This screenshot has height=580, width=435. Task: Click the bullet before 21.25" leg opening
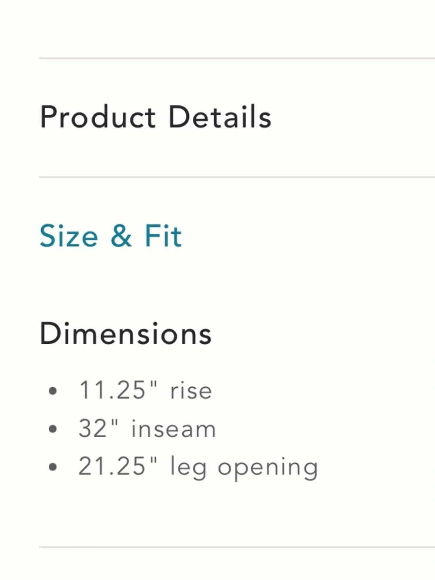click(53, 468)
